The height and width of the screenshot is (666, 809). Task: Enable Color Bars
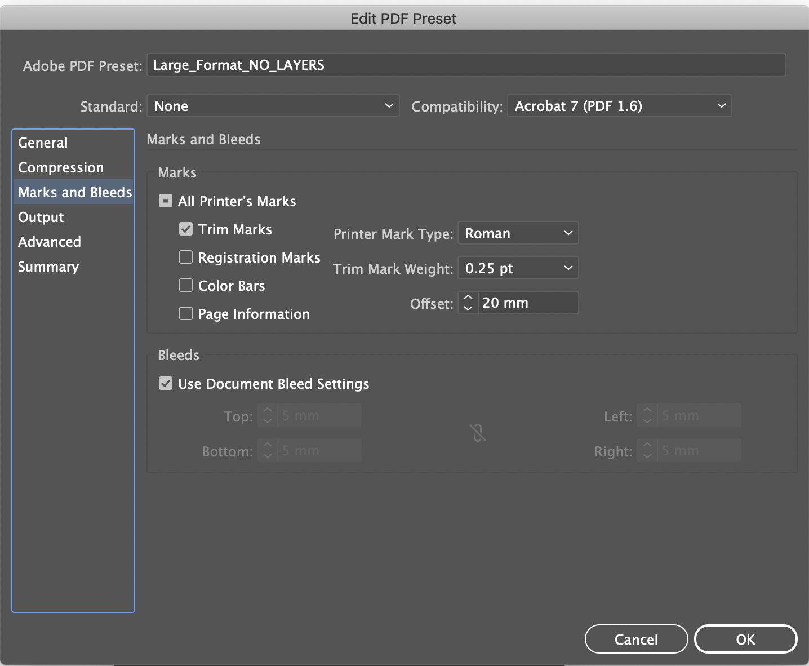(186, 285)
